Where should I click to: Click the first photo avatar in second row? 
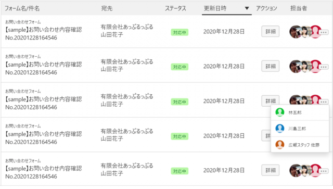(296, 67)
